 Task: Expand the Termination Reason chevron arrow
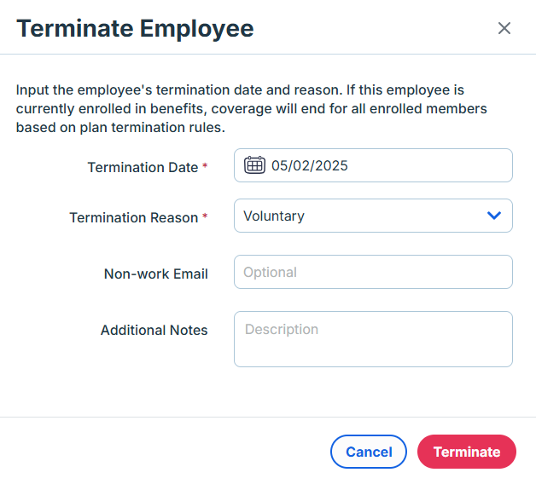[x=494, y=216]
